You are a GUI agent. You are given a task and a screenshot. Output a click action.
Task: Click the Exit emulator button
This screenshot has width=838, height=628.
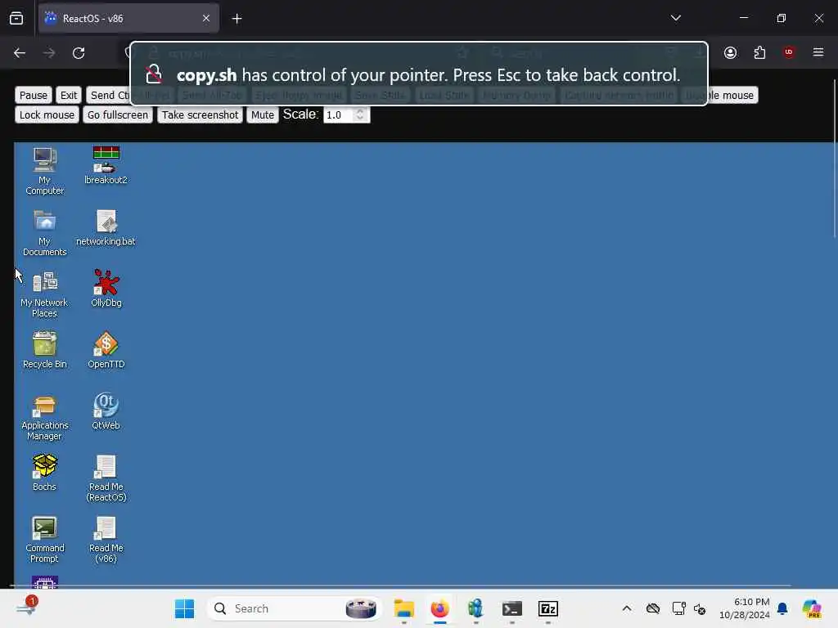pyautogui.click(x=69, y=95)
